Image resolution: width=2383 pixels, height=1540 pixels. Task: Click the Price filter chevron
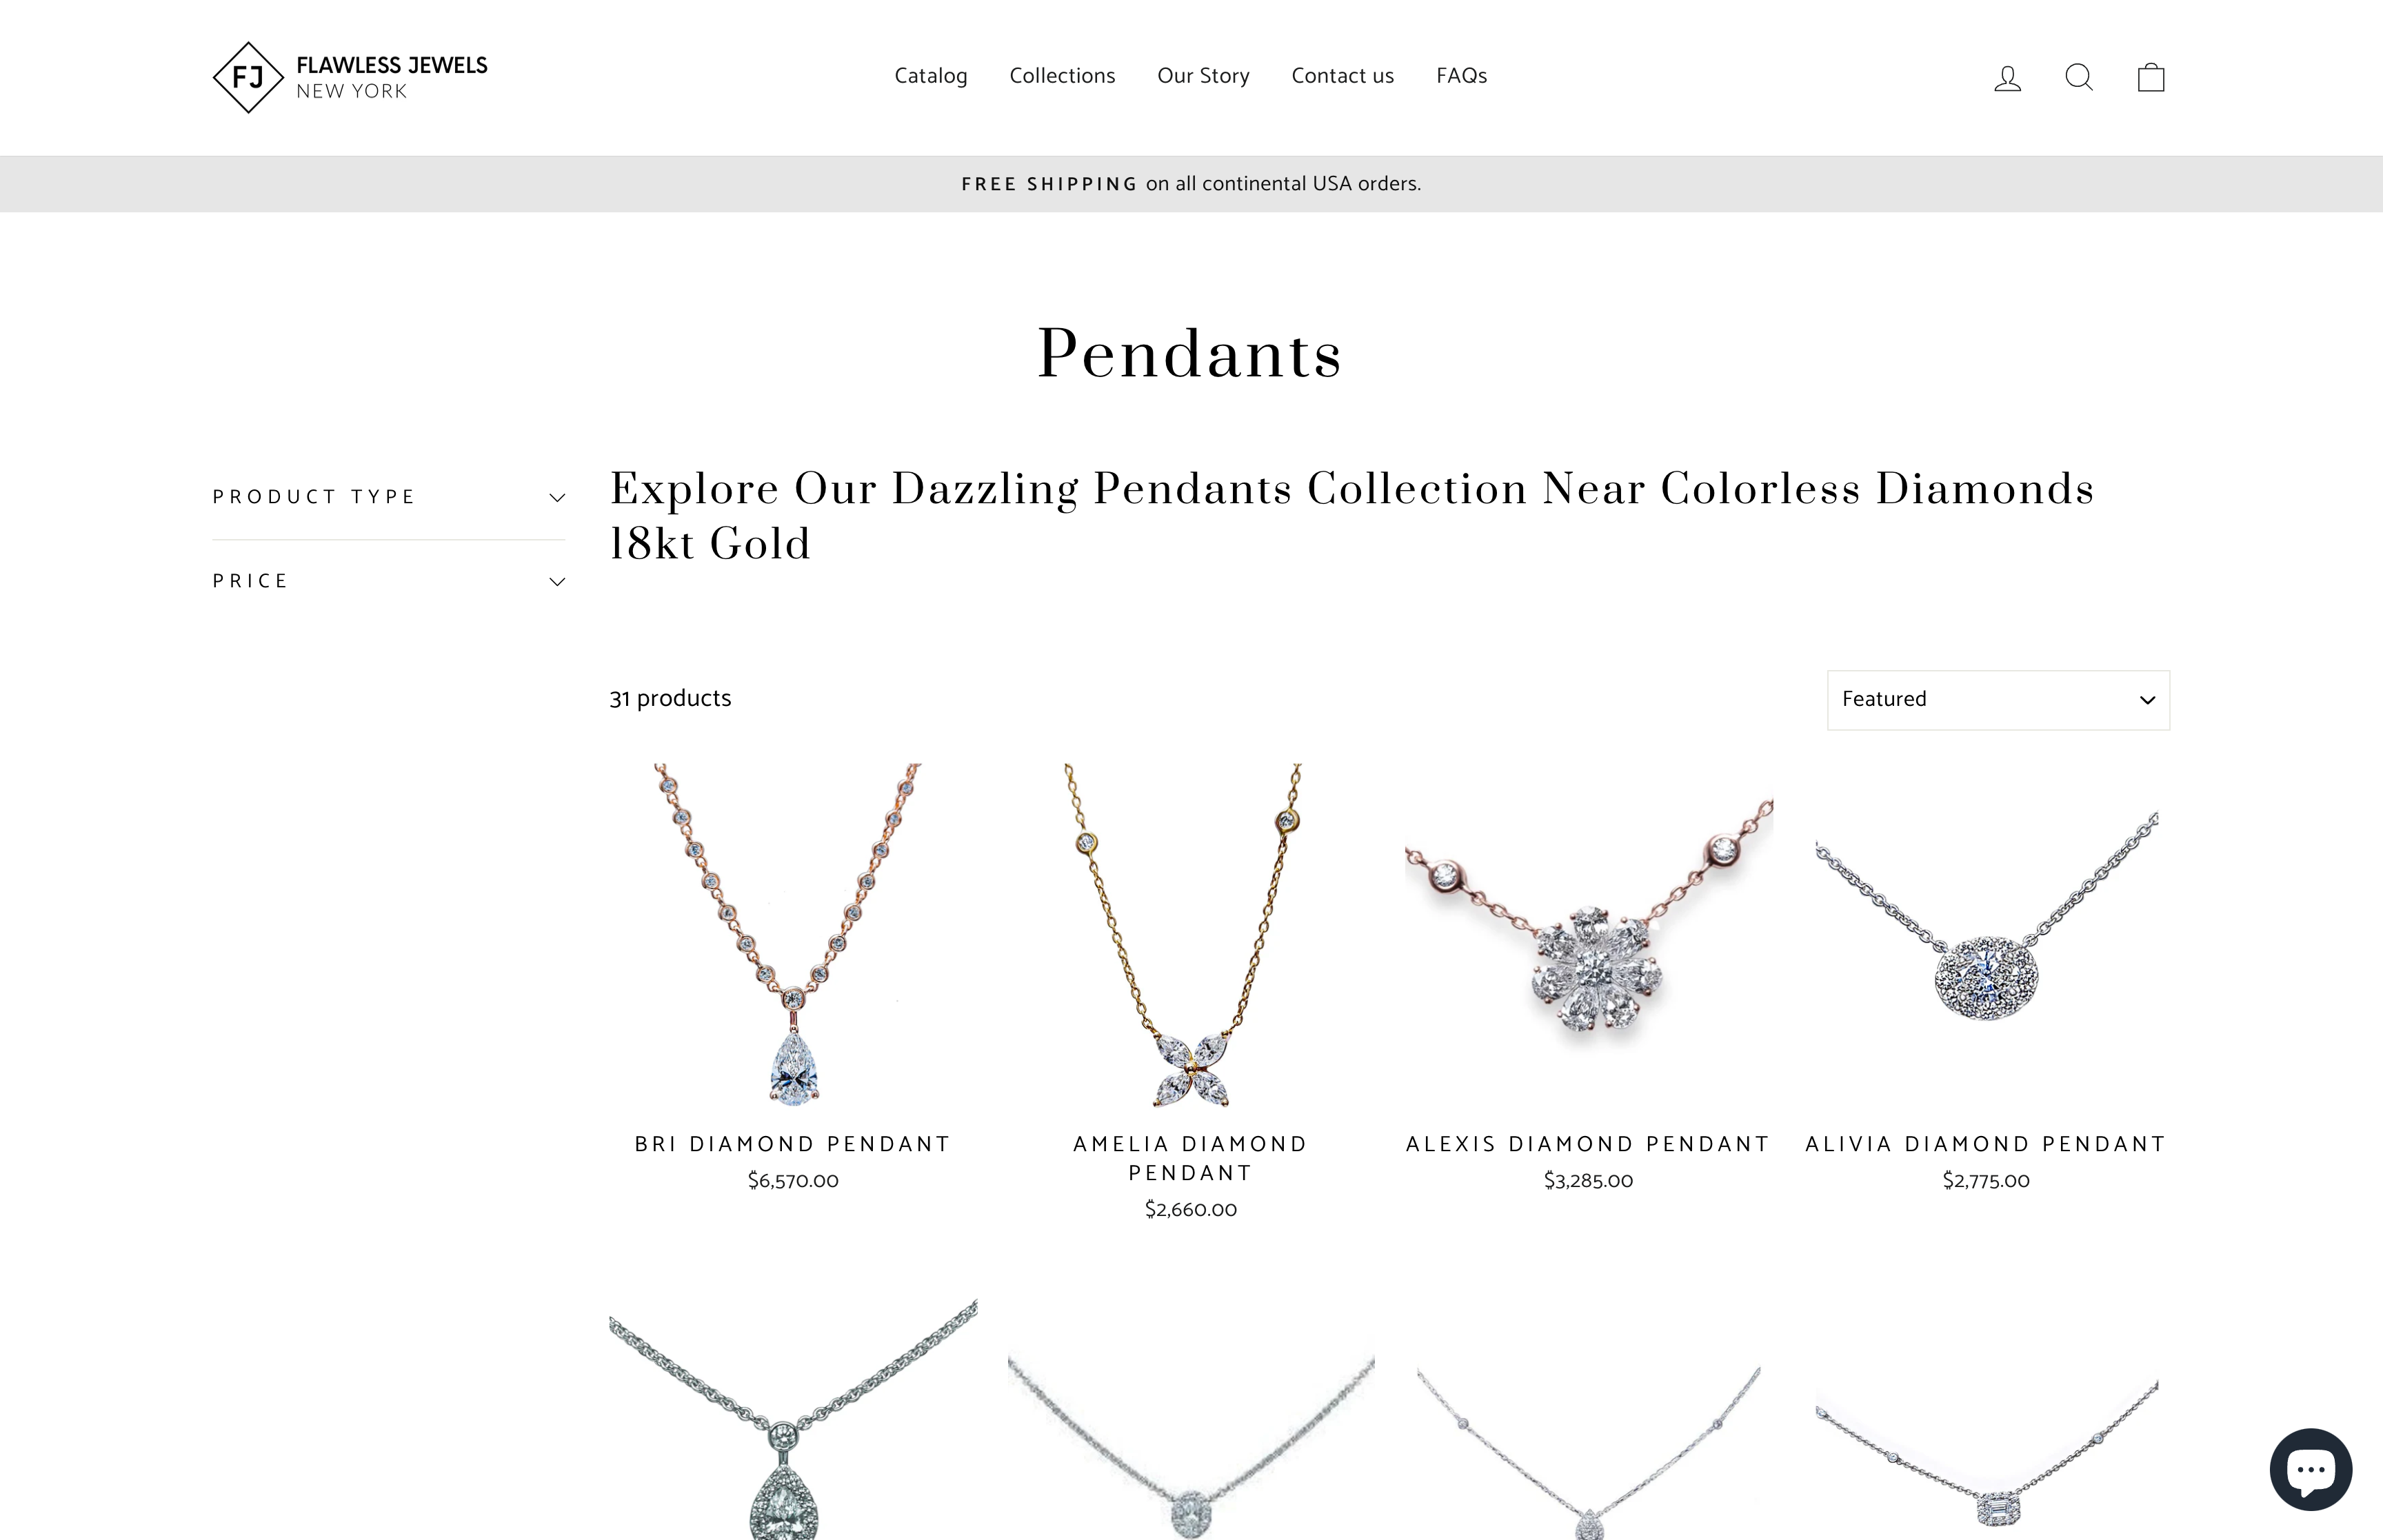pos(557,581)
